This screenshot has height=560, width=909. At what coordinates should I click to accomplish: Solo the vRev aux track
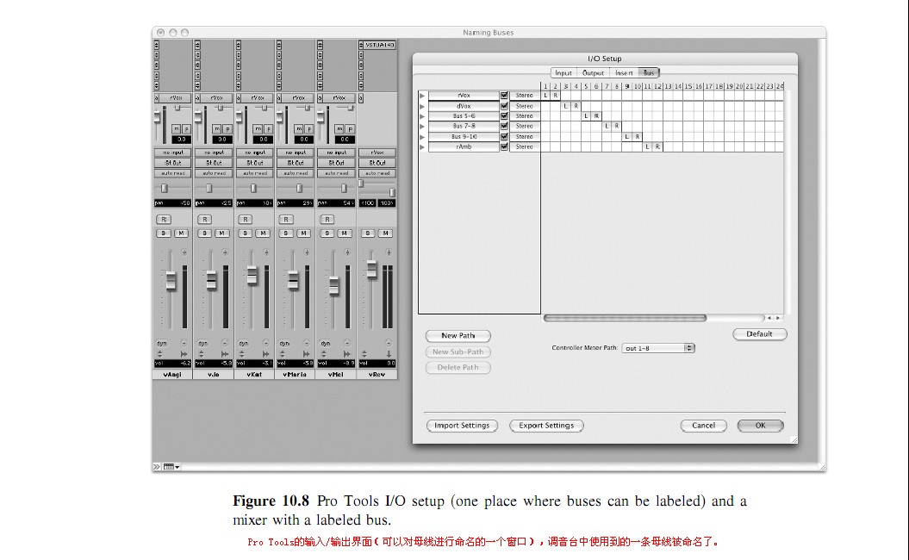pos(368,233)
